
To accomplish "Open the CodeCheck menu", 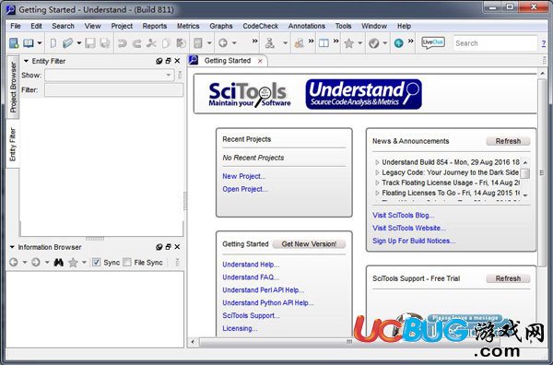I will pyautogui.click(x=260, y=26).
